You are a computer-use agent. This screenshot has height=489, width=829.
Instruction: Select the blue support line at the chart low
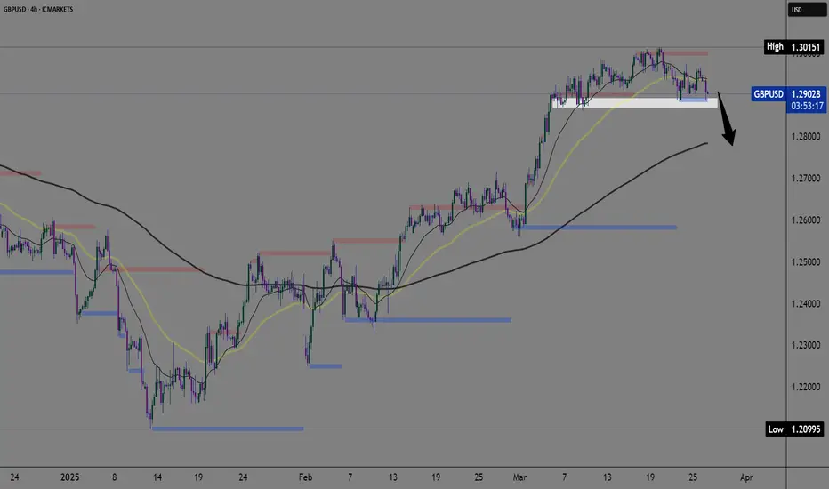pyautogui.click(x=228, y=429)
